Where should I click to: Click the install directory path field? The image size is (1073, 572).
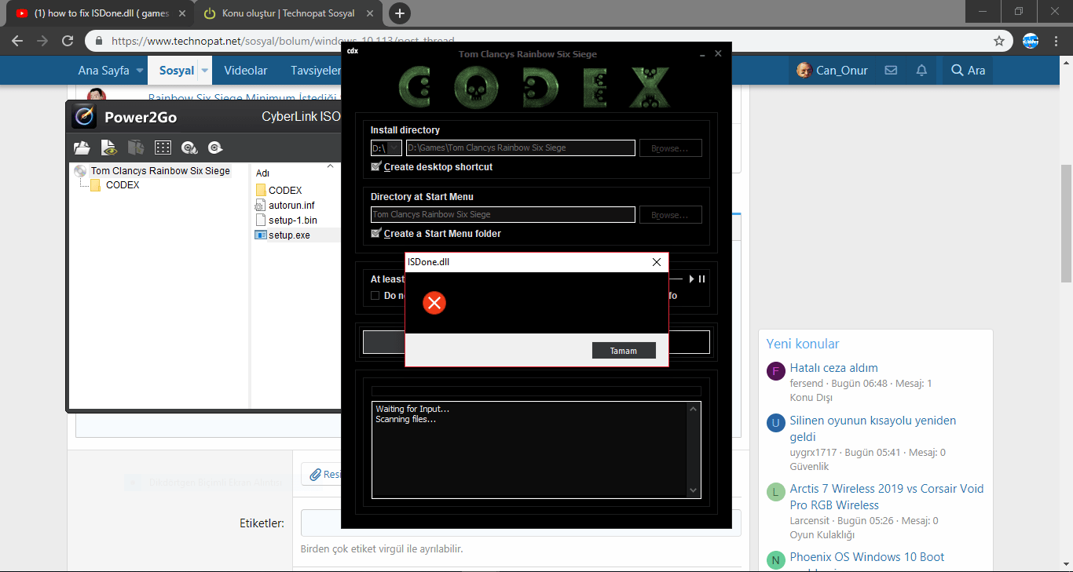[520, 148]
